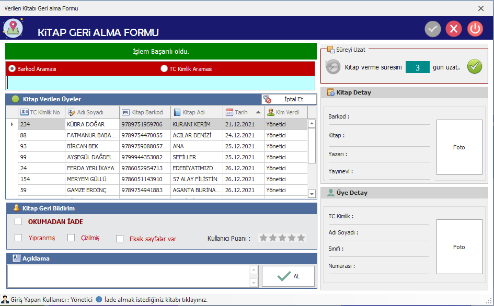494x306 pixels.
Task: Check the Çizilmiş checkbox
Action: [x=71, y=238]
